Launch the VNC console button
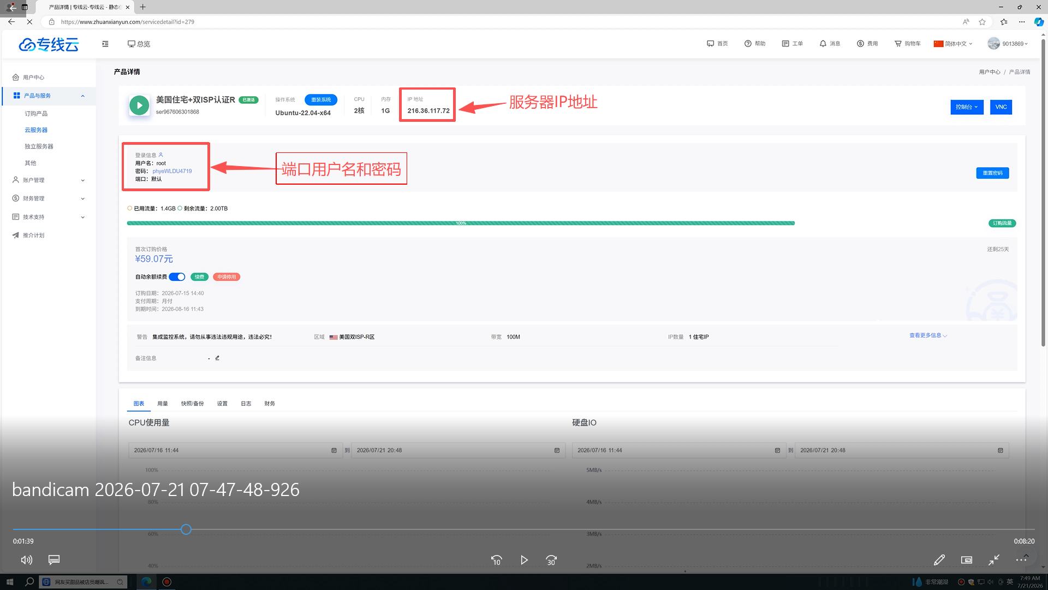 coord(1001,107)
